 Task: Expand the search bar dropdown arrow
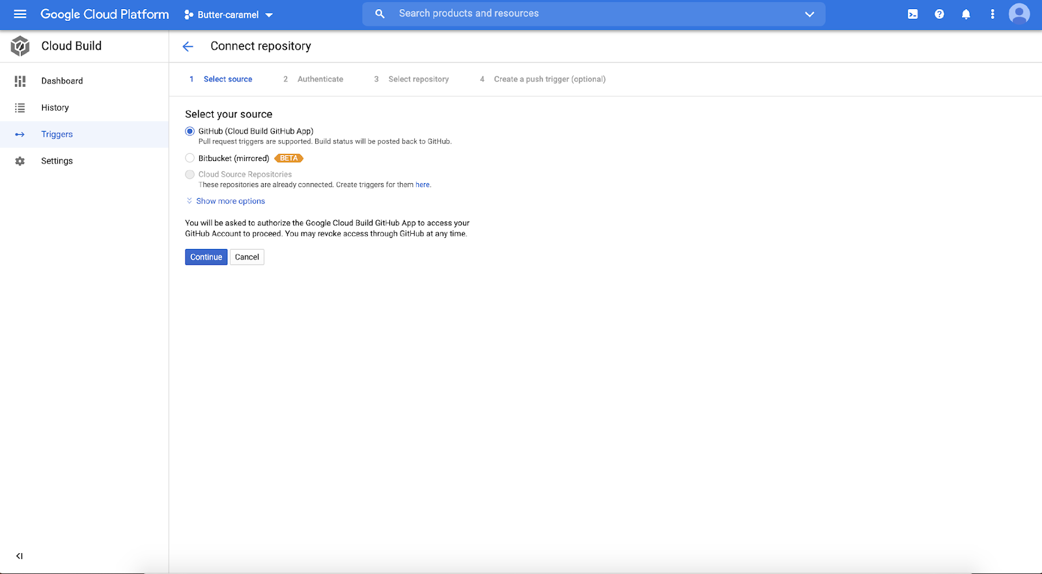coord(809,14)
